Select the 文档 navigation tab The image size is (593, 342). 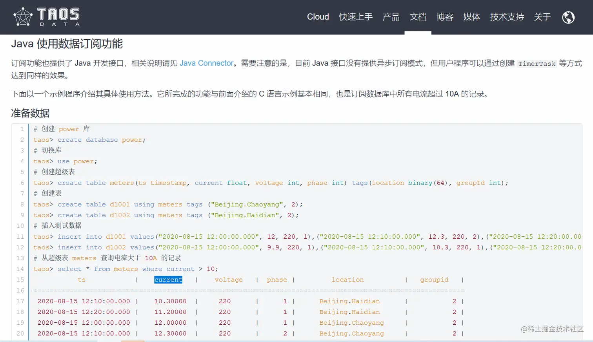pos(418,17)
